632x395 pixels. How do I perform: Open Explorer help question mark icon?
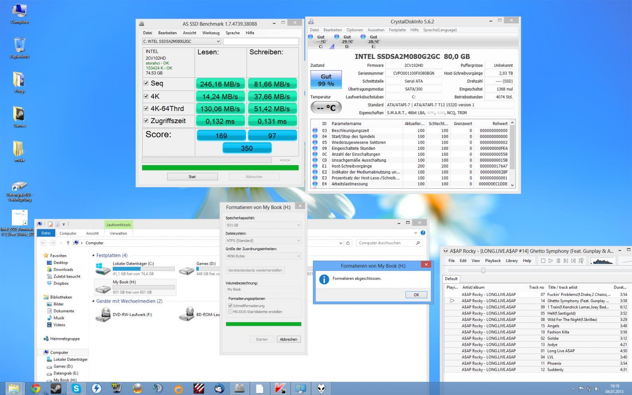coord(423,233)
